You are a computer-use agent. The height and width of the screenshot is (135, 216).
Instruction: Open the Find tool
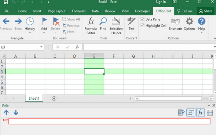point(103,24)
